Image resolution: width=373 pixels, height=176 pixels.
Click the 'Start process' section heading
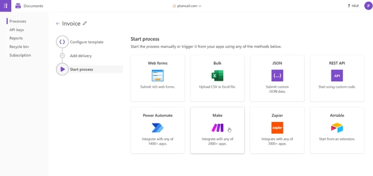(145, 39)
